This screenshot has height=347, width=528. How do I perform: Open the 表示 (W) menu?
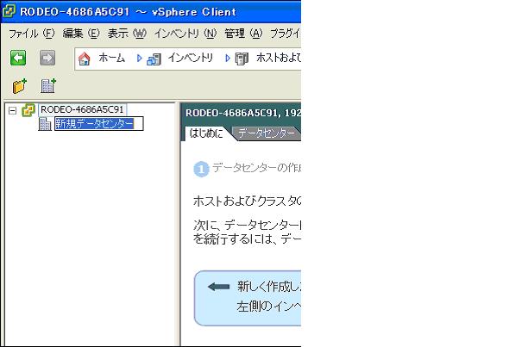coord(127,34)
